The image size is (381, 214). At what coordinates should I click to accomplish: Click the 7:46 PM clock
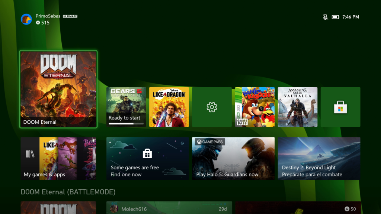[350, 17]
